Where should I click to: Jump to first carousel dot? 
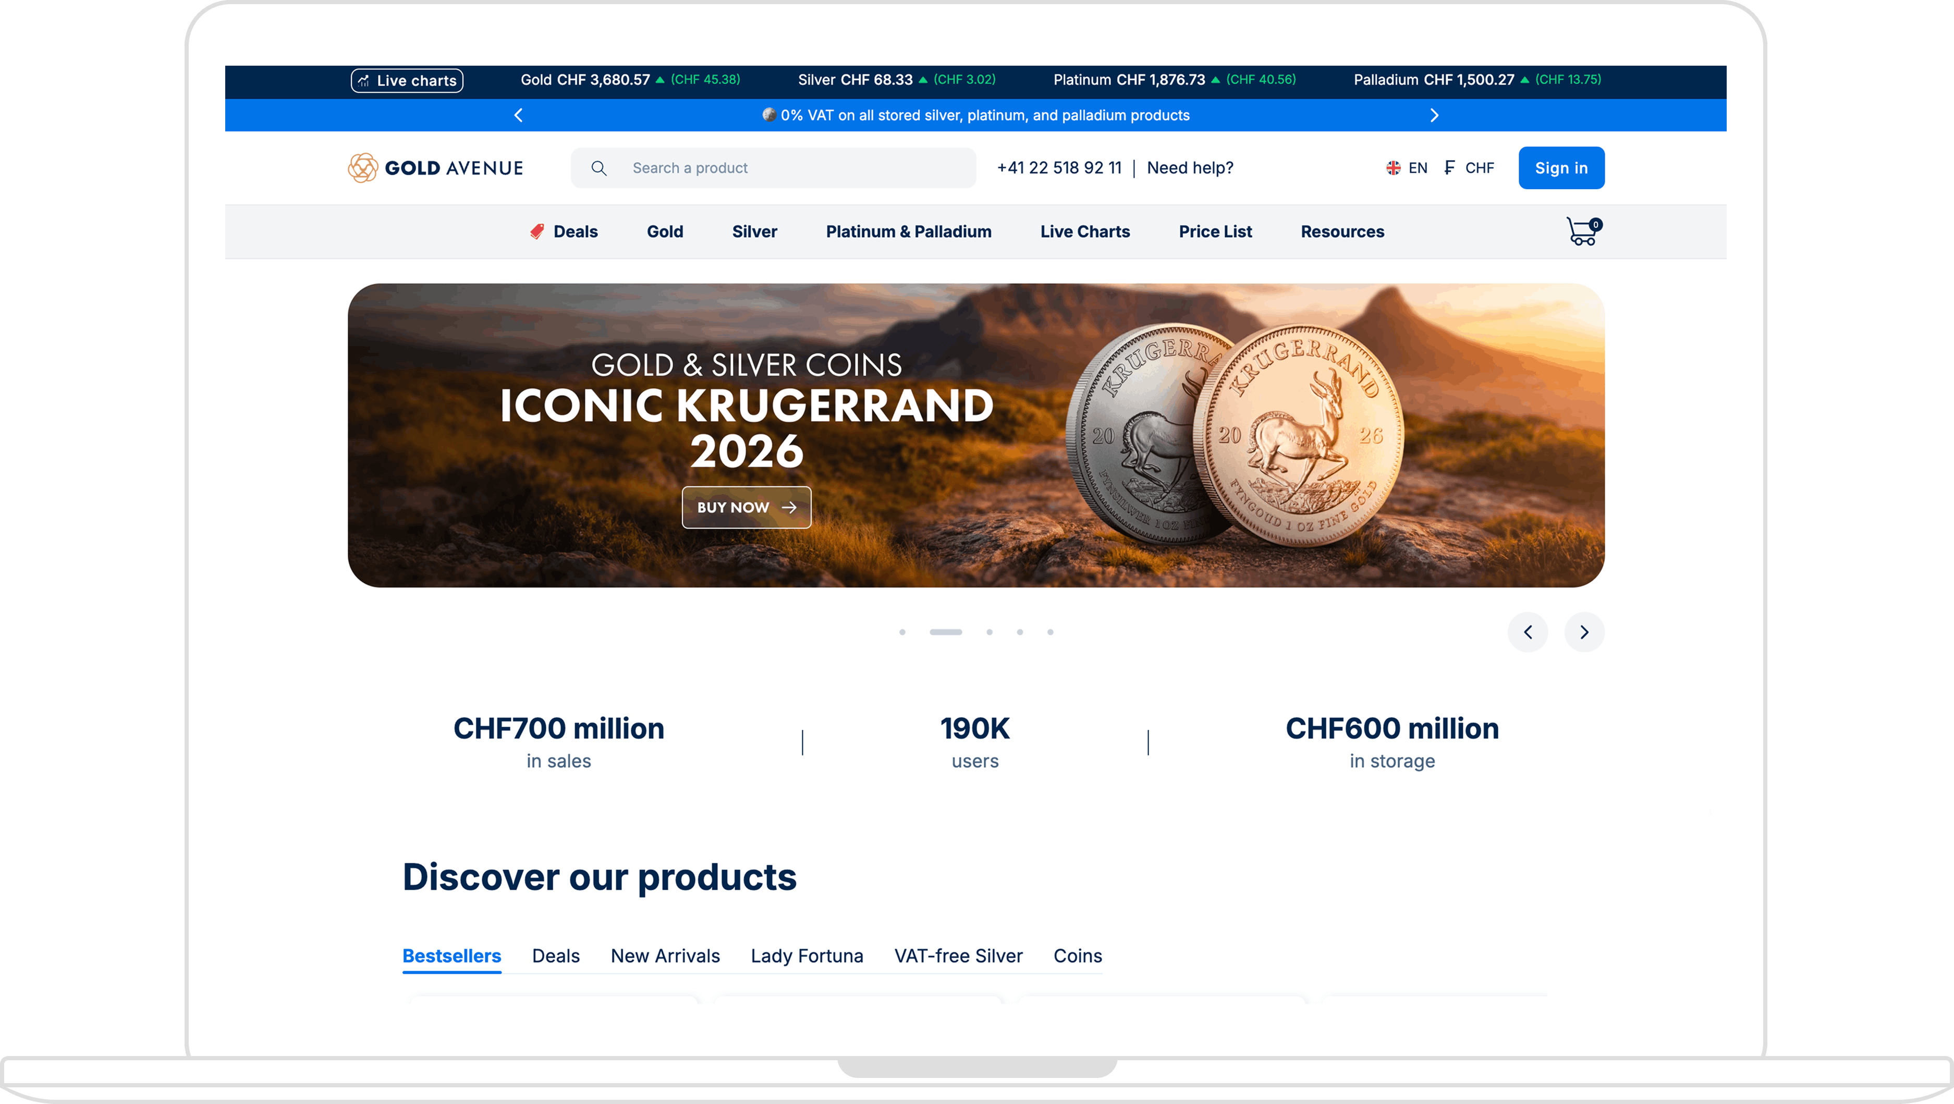click(902, 632)
